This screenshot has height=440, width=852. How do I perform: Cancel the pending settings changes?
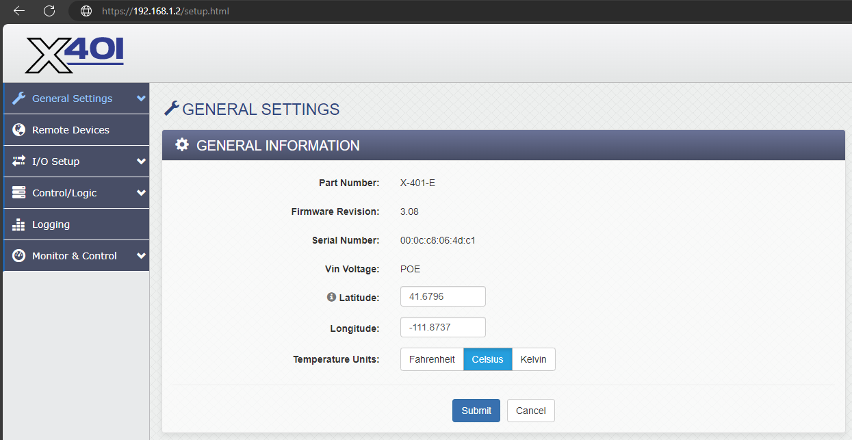click(530, 410)
